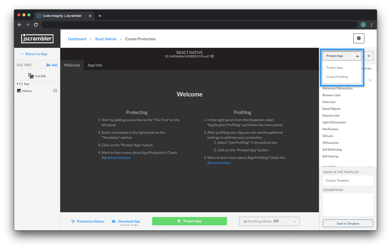Viewport: 391px width, 249px height.
Task: Click the Add files link
Action: tap(54, 65)
